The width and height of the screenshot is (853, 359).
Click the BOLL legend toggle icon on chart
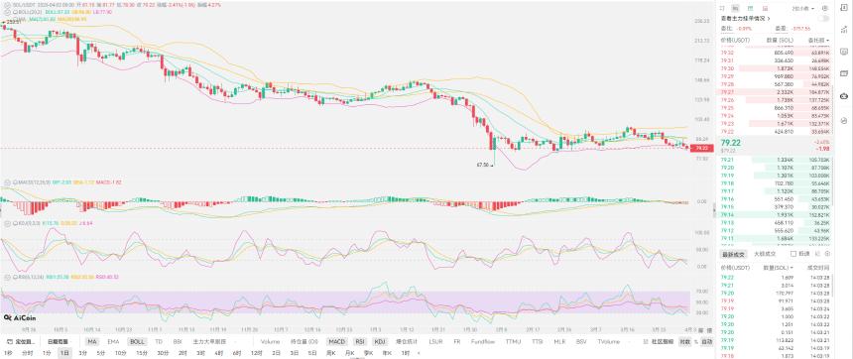[7, 12]
